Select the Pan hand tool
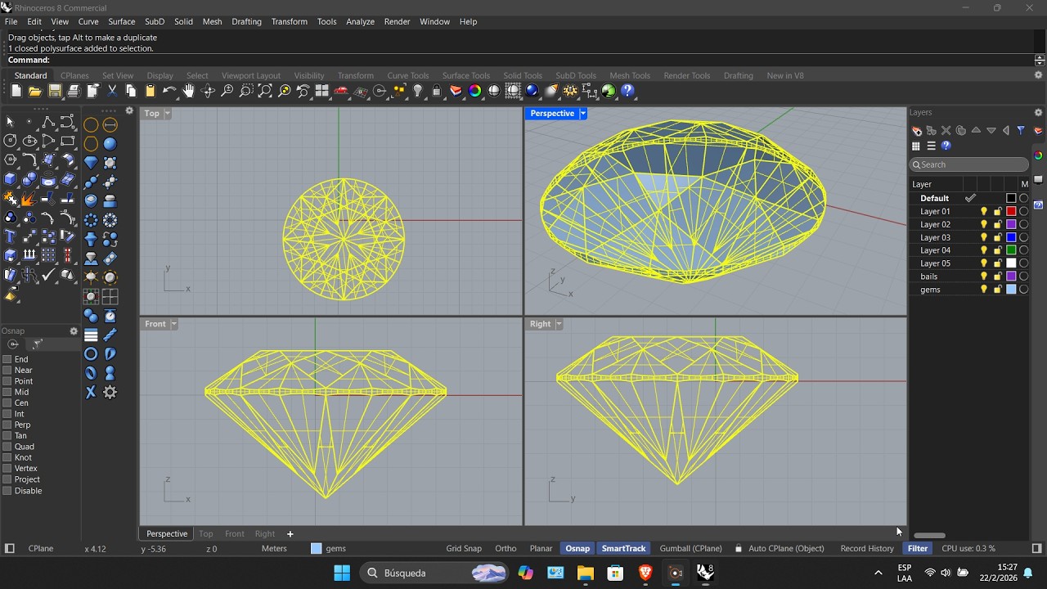Screen dimensions: 1047x589 tap(189, 91)
